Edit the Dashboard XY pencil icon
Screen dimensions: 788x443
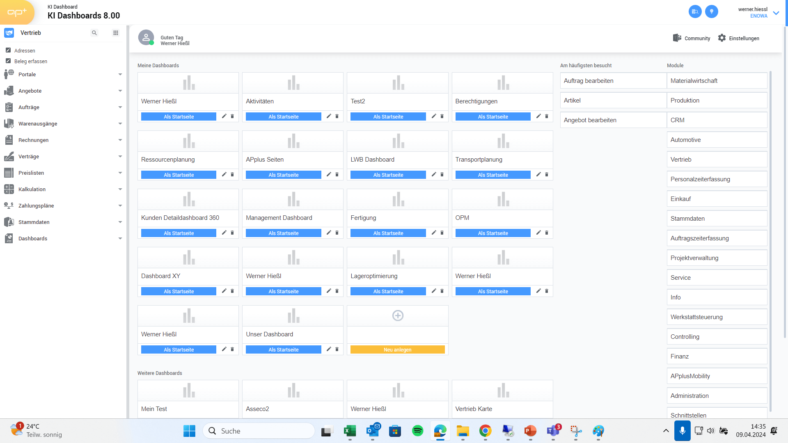[x=224, y=291]
